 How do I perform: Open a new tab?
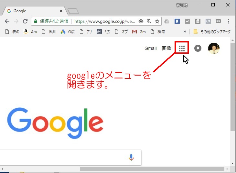tap(73, 11)
